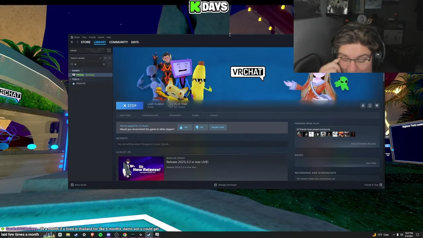423x238 pixels.
Task: Click the weather 72°F Clear widget
Action: tap(380, 235)
